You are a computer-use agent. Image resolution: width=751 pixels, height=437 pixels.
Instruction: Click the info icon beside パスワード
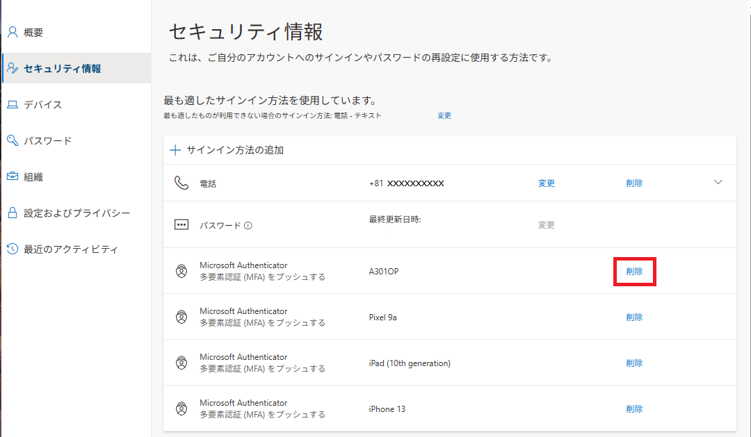248,225
